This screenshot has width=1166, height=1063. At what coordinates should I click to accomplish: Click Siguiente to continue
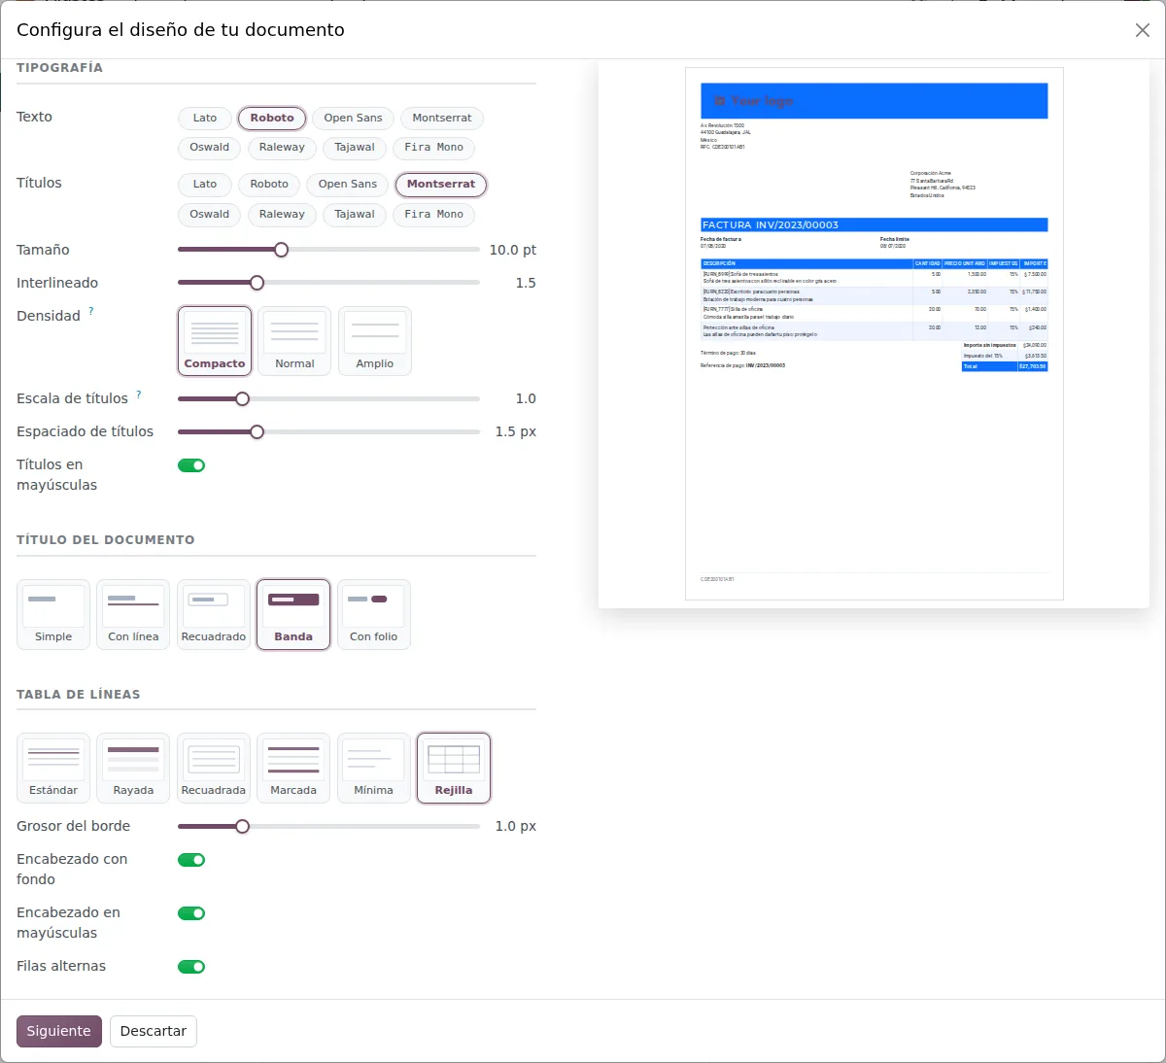click(x=58, y=1031)
